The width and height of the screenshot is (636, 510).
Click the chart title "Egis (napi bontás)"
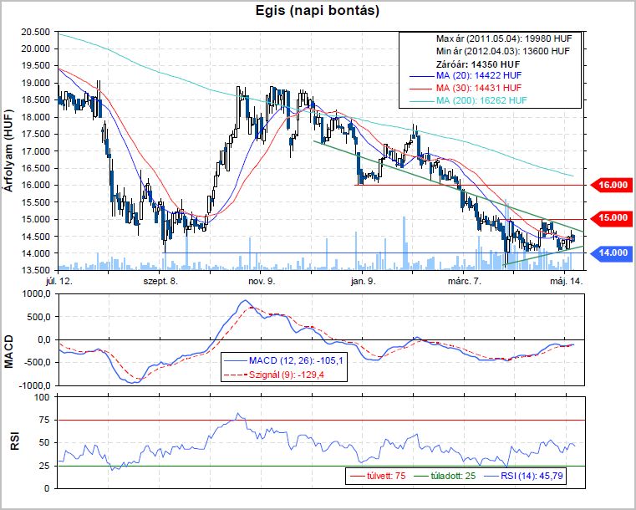tap(318, 11)
